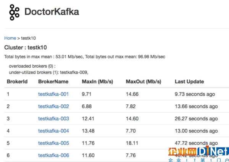This screenshot has height=162, width=229.
Task: Go to the Home breadcrumb link
Action: point(10,38)
